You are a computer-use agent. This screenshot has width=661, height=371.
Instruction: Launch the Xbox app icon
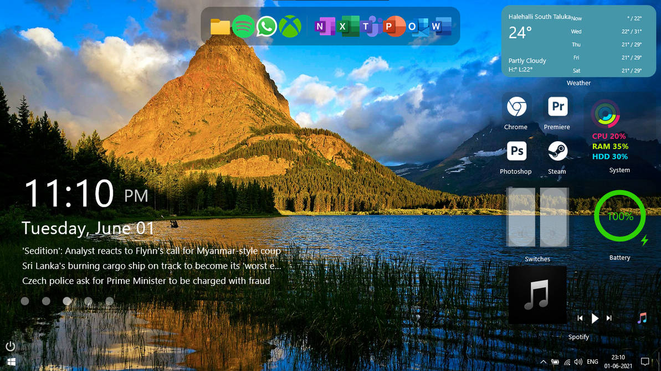[290, 27]
